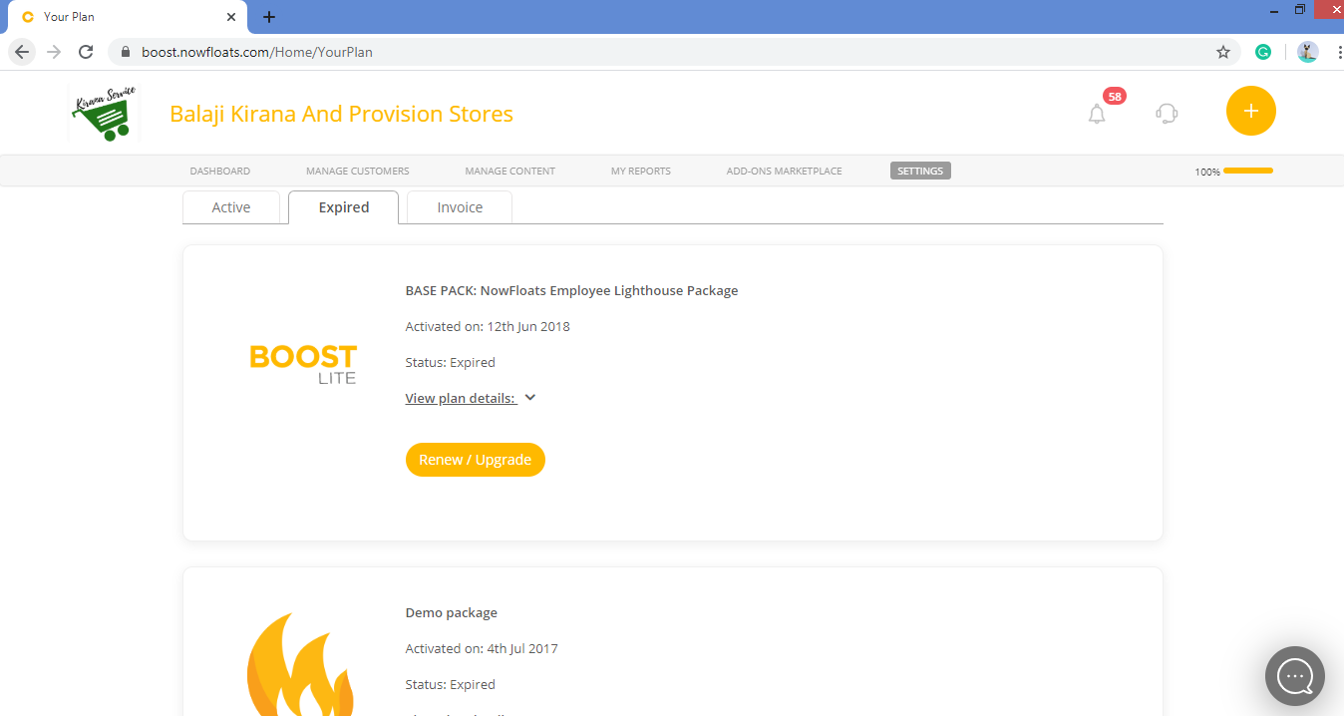The width and height of the screenshot is (1344, 716).
Task: Open the notifications bell showing 58 alerts
Action: coord(1097,113)
